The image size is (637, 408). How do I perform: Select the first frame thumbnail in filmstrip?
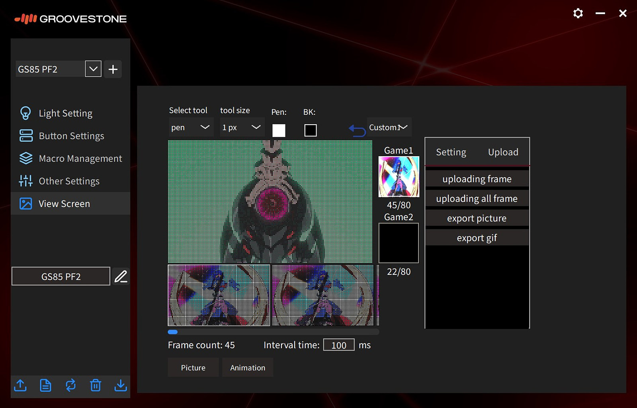(x=219, y=295)
